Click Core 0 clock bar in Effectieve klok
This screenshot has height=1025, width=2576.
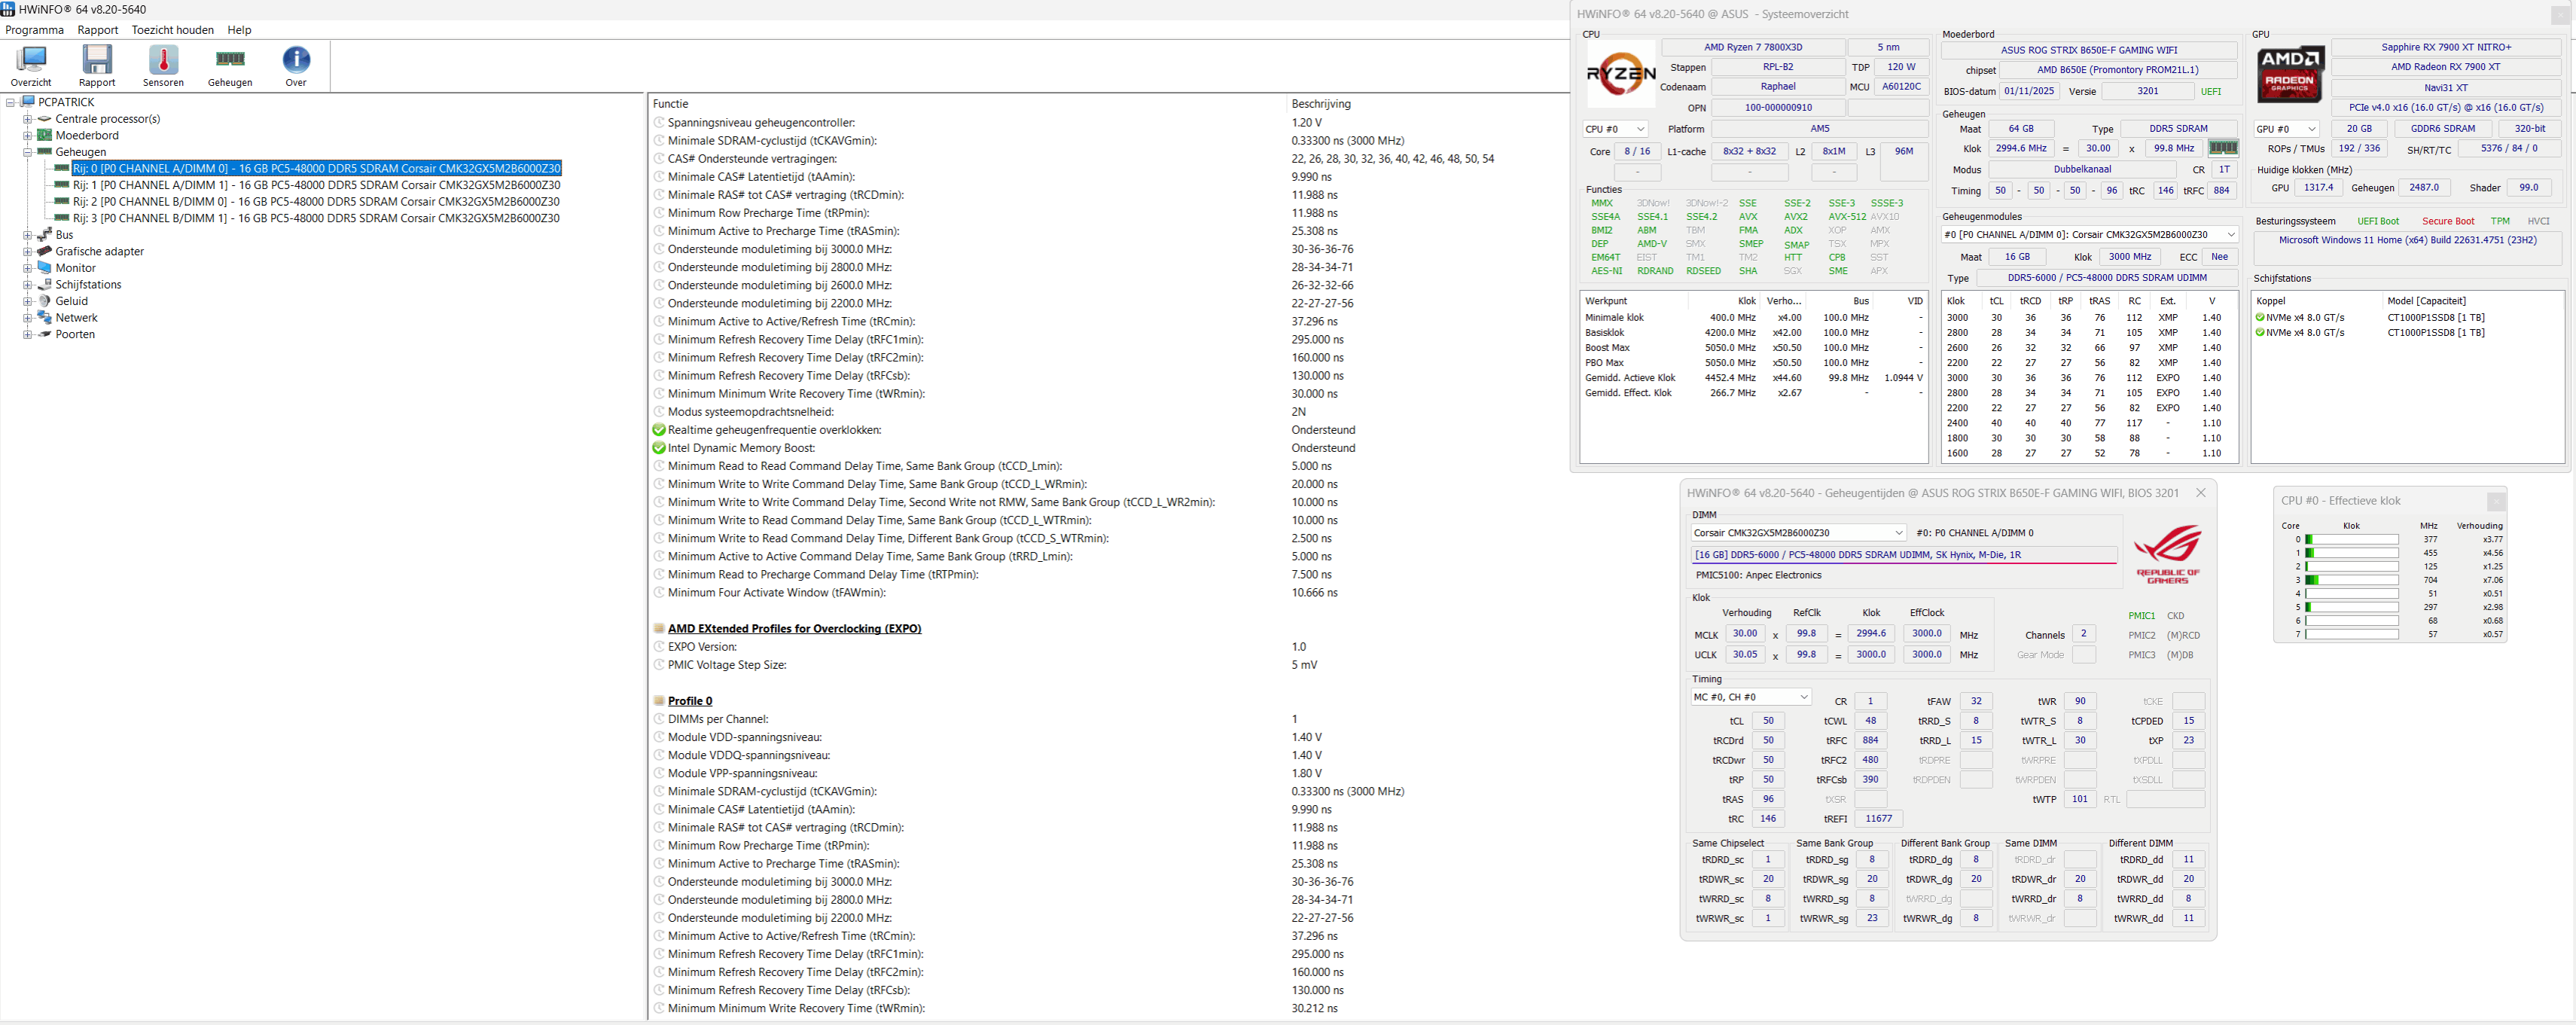(x=2351, y=539)
